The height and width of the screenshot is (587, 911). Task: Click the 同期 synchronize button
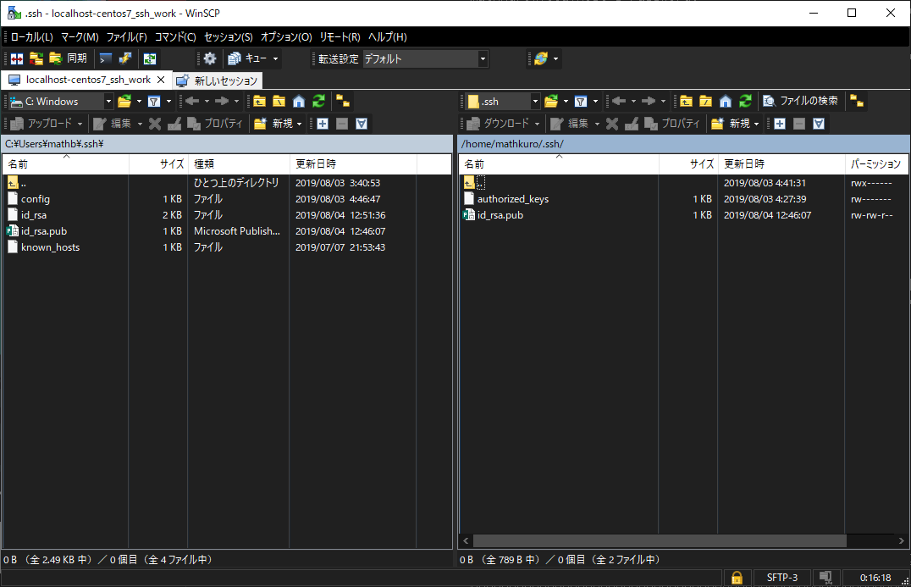pyautogui.click(x=69, y=58)
